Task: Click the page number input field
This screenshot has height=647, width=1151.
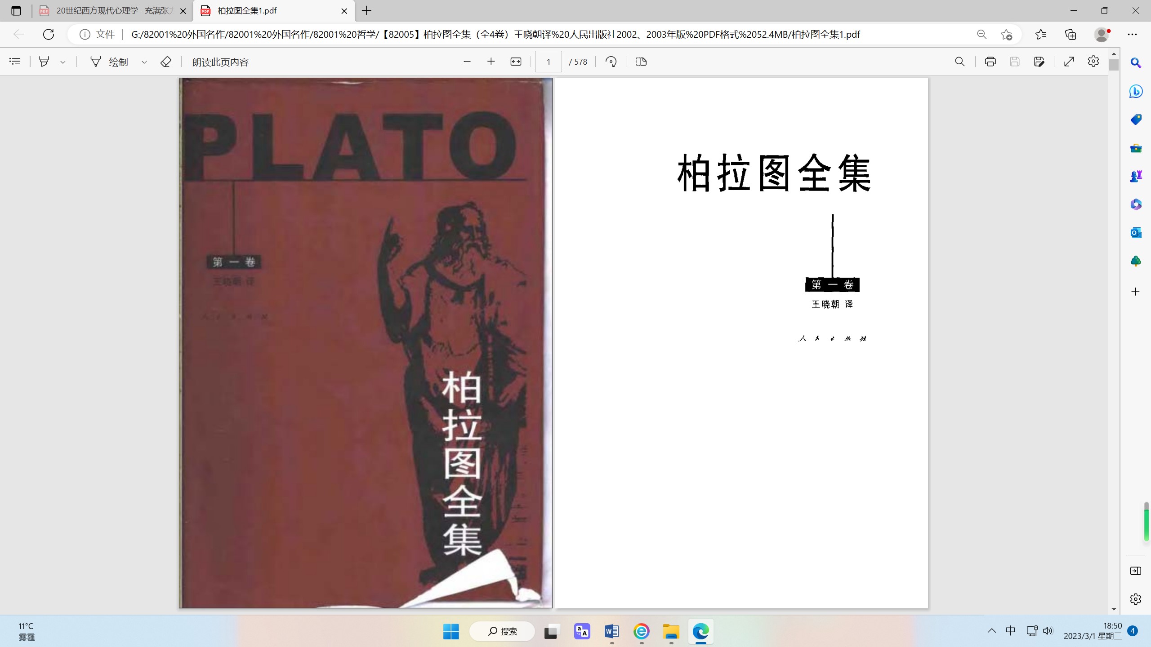Action: (548, 62)
